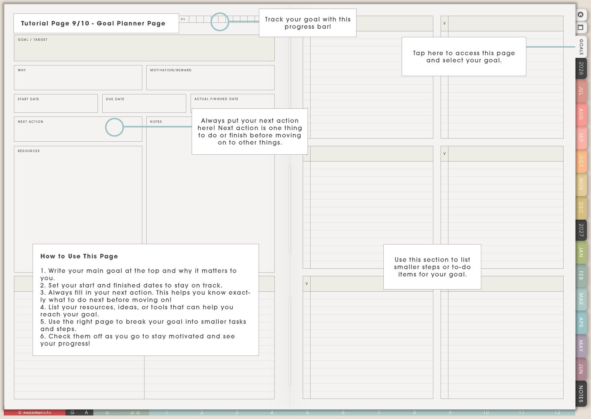Click inside the Goal / Target field

[x=144, y=48]
